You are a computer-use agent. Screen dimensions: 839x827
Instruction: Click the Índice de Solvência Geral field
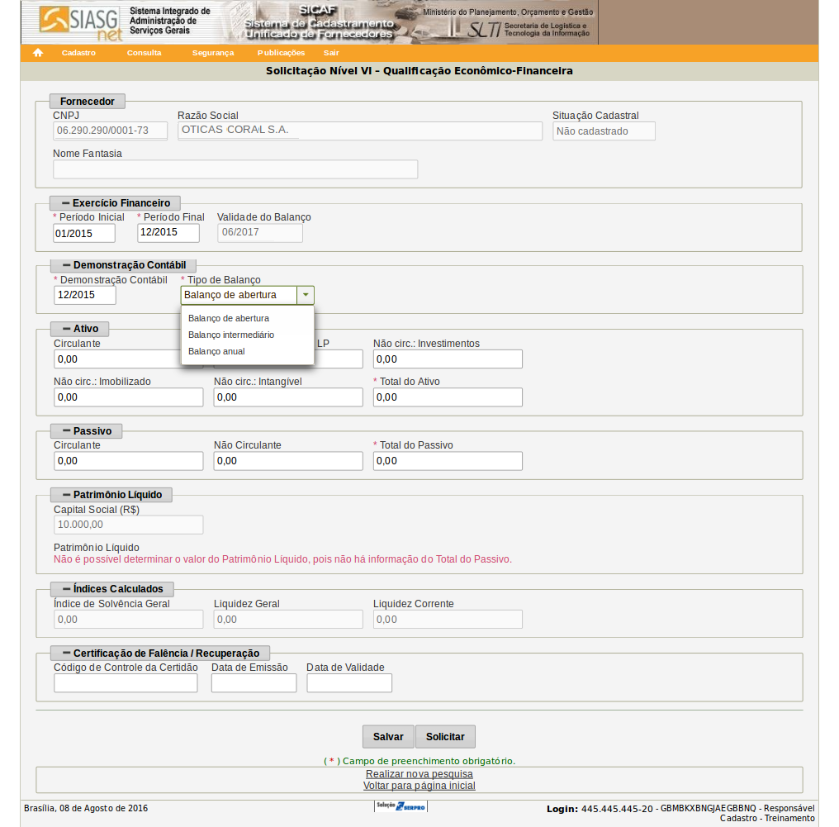click(129, 620)
